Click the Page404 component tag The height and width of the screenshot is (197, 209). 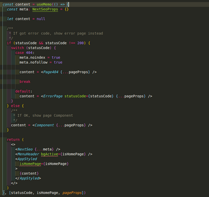(51, 72)
